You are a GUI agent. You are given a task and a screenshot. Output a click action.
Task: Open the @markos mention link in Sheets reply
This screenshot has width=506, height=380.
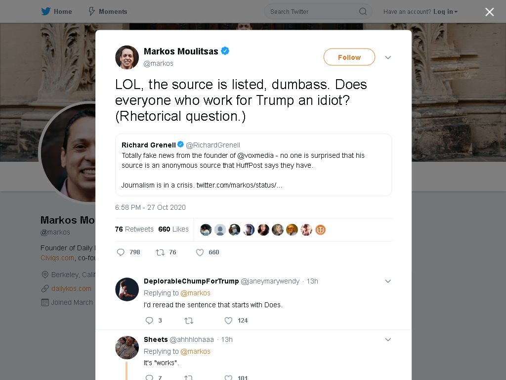point(195,352)
